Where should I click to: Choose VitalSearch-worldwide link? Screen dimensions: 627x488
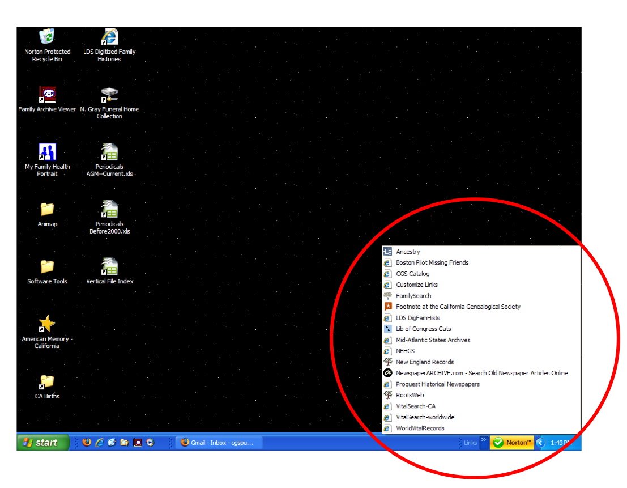click(x=481, y=417)
